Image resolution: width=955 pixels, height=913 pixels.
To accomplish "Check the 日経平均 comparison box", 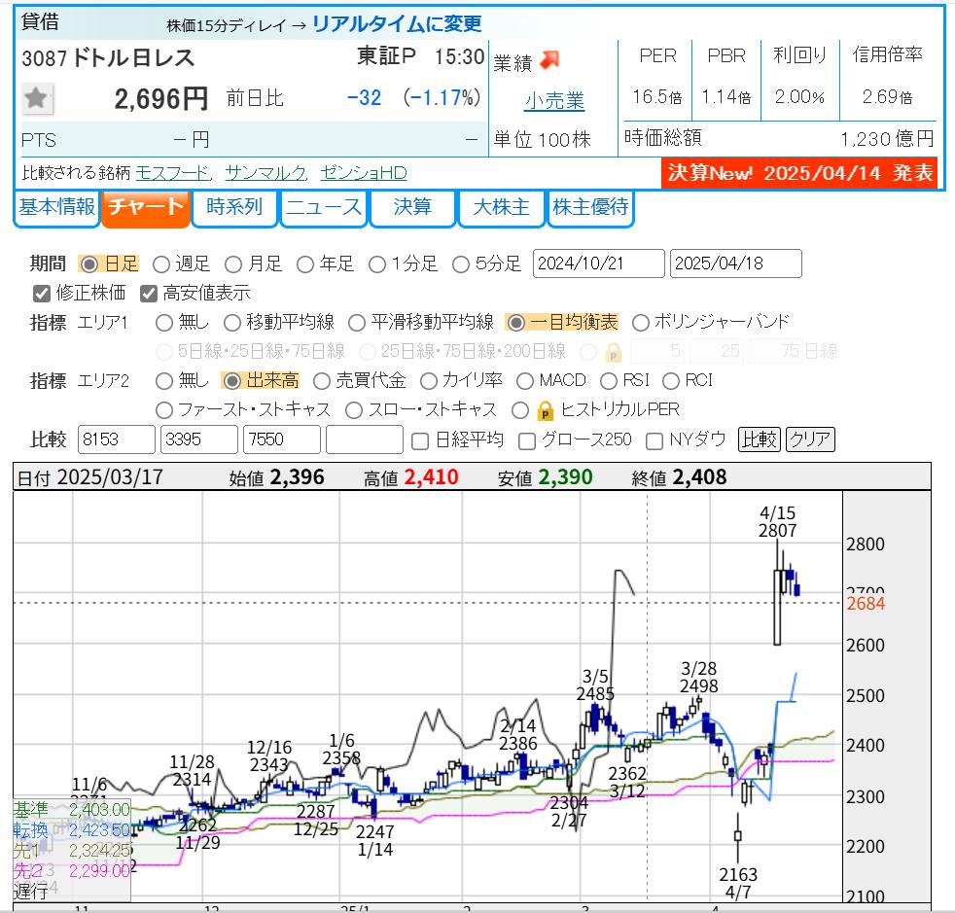I will (x=420, y=440).
